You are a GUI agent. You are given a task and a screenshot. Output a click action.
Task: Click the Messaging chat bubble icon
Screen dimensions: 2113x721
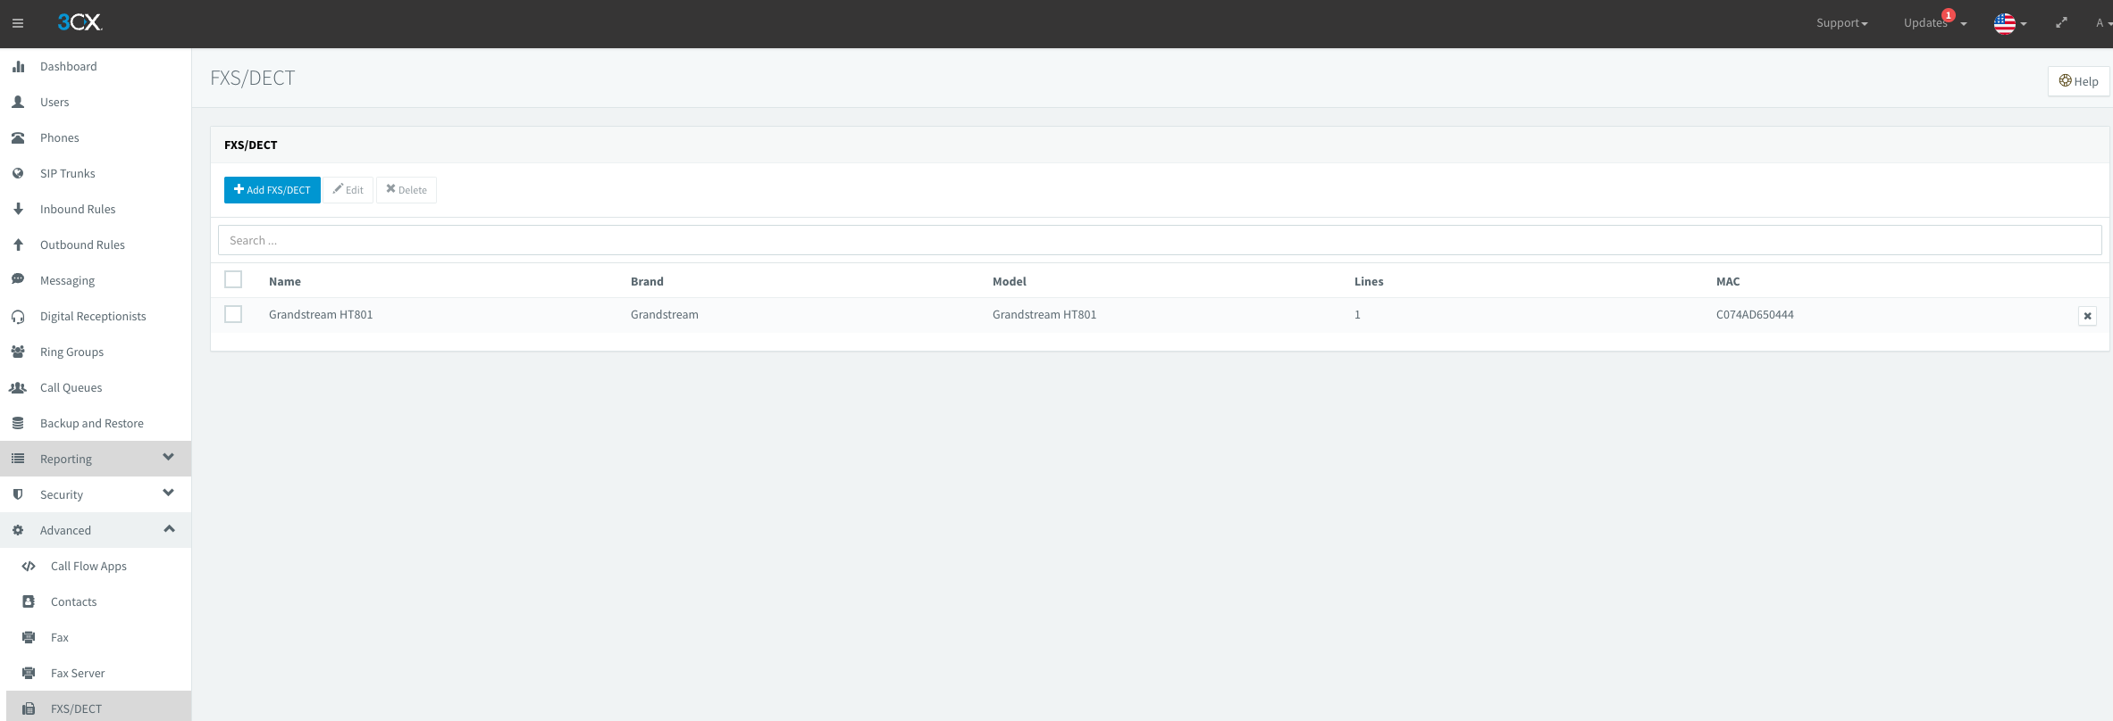(18, 279)
